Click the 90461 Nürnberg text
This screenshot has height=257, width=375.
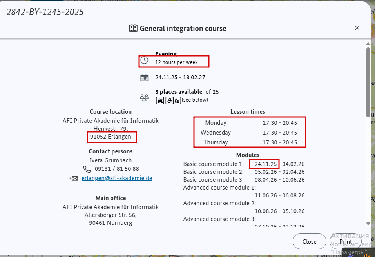[111, 223]
